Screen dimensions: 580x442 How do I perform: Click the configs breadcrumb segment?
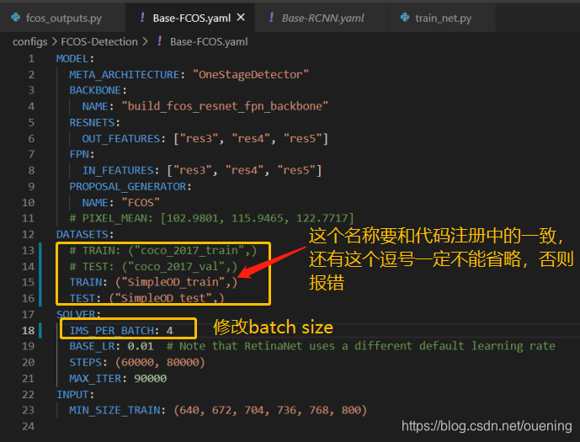(30, 42)
